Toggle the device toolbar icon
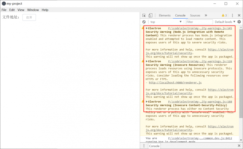This screenshot has height=149, width=243. (x=150, y=15)
